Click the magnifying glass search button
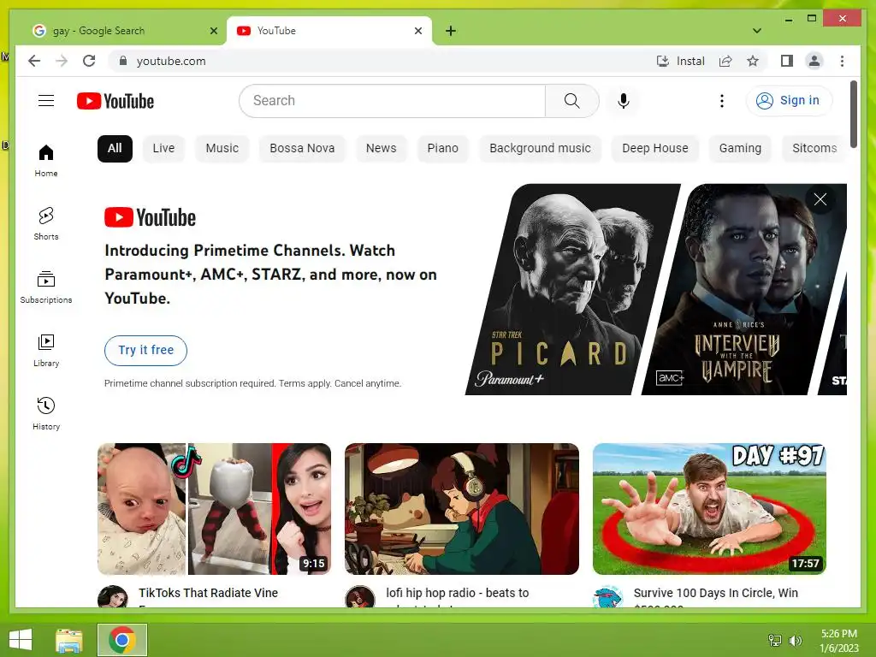The image size is (876, 657). tap(571, 101)
